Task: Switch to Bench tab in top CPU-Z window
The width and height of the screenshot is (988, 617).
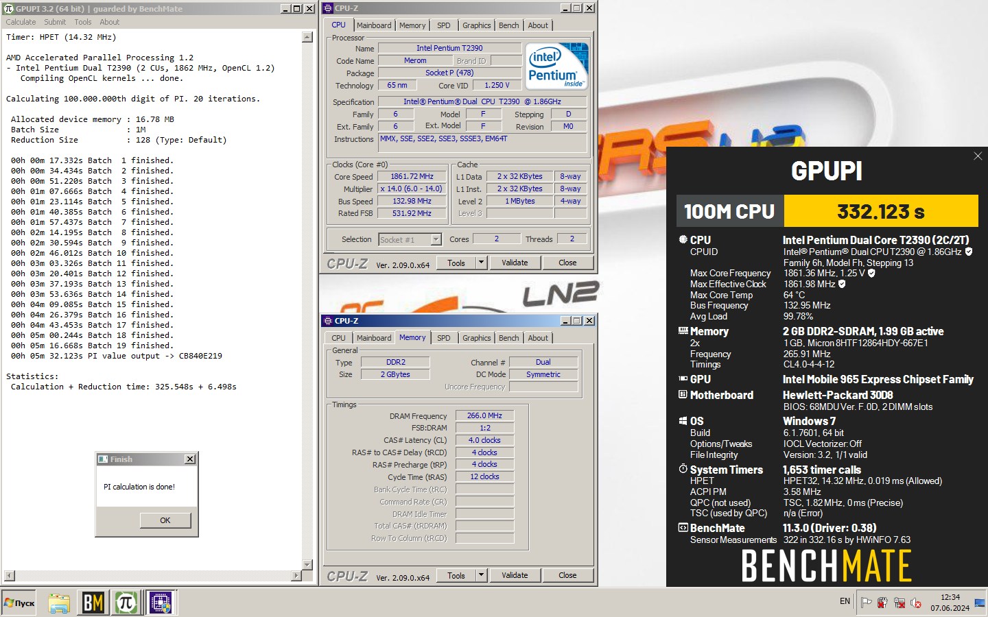Action: point(508,25)
